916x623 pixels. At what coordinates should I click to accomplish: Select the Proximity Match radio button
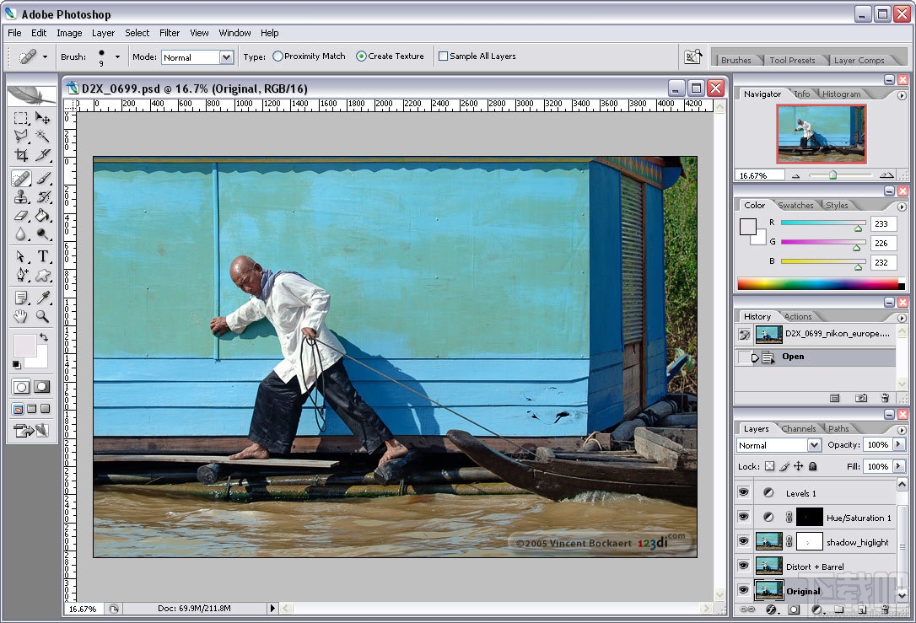(x=278, y=56)
